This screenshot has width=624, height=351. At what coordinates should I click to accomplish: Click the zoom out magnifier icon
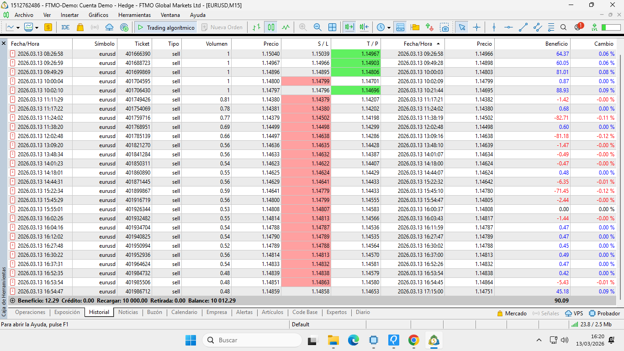(317, 27)
